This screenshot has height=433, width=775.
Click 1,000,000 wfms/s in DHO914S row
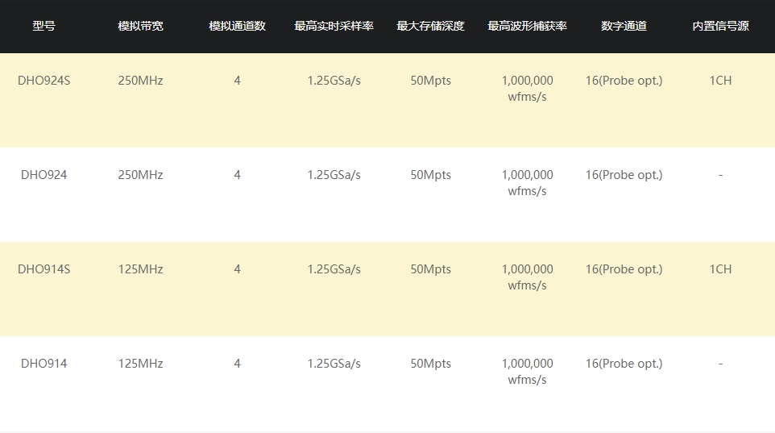click(x=528, y=277)
